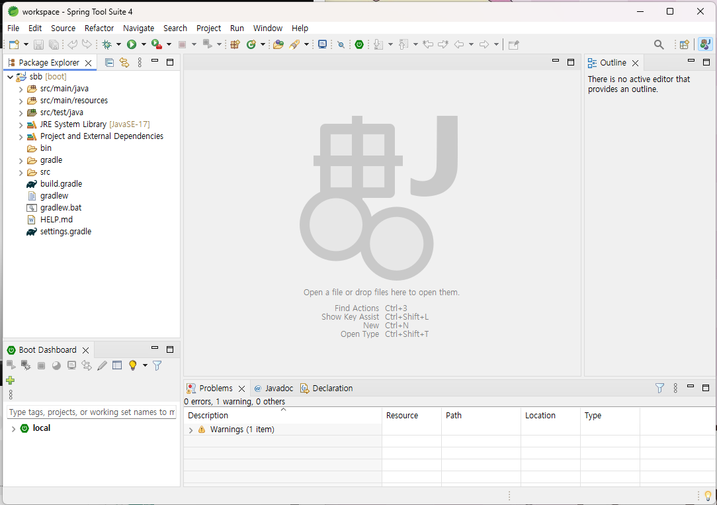The height and width of the screenshot is (505, 717).
Task: Click the Open Console monitor toolbar icon
Action: tap(322, 44)
